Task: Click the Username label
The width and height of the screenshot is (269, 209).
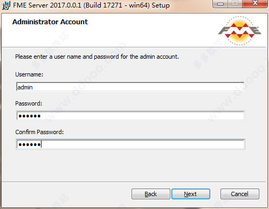Action: click(x=29, y=74)
